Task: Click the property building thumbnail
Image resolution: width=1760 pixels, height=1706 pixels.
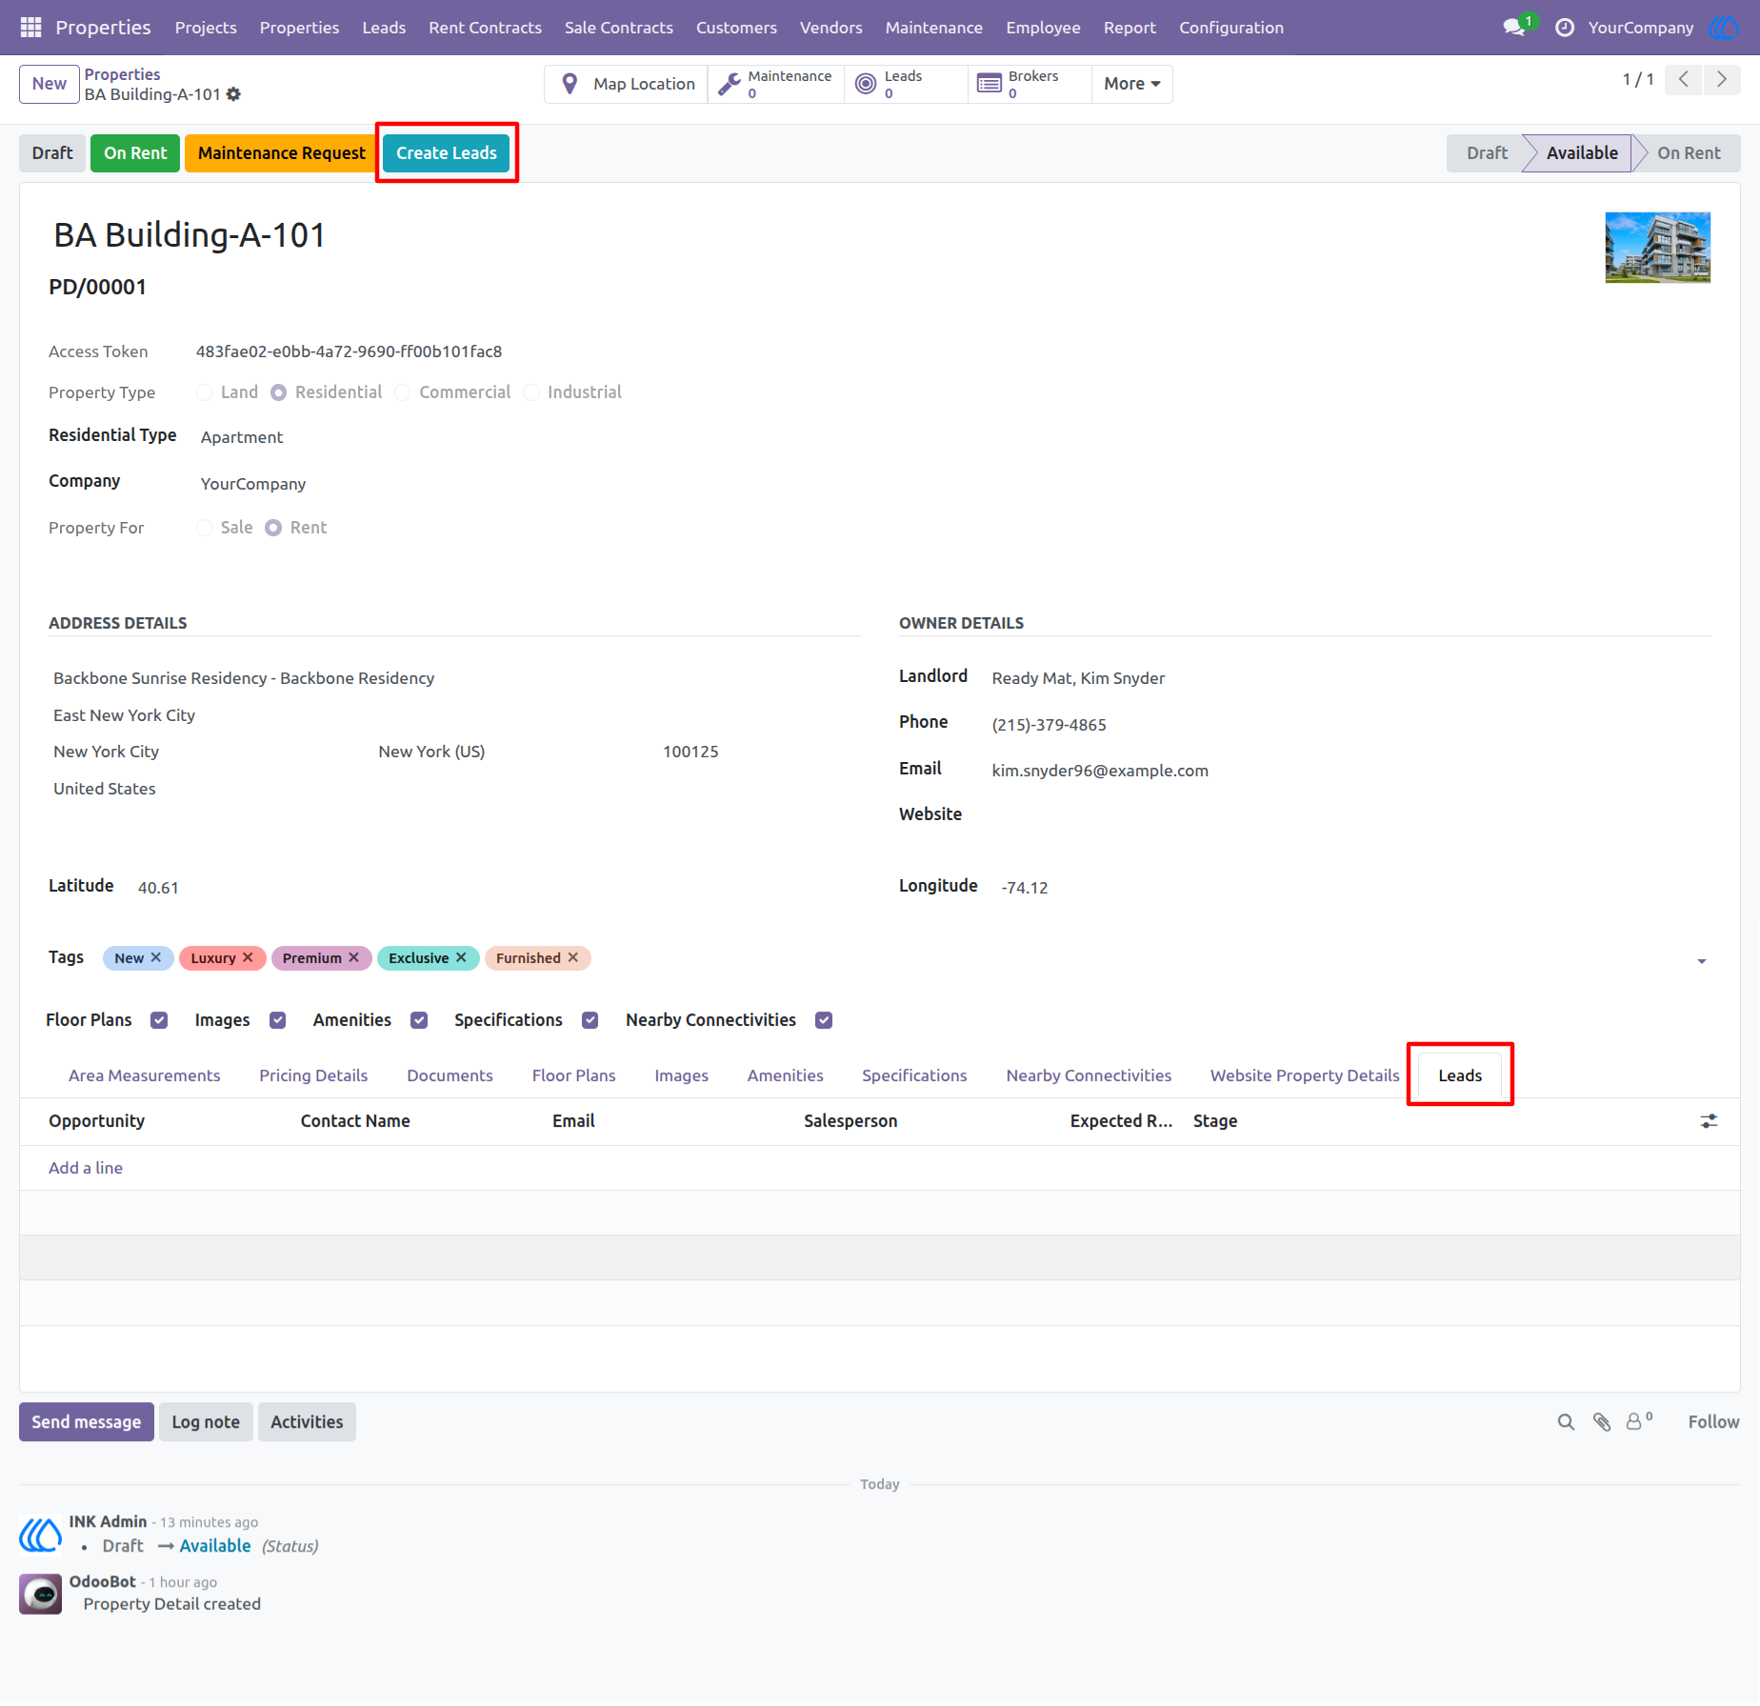Action: click(x=1657, y=248)
